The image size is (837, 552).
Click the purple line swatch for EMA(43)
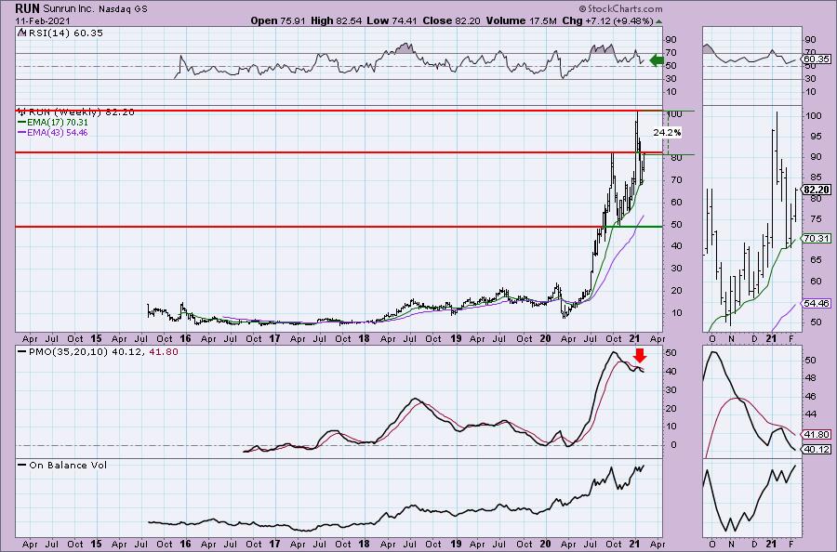tap(22, 132)
